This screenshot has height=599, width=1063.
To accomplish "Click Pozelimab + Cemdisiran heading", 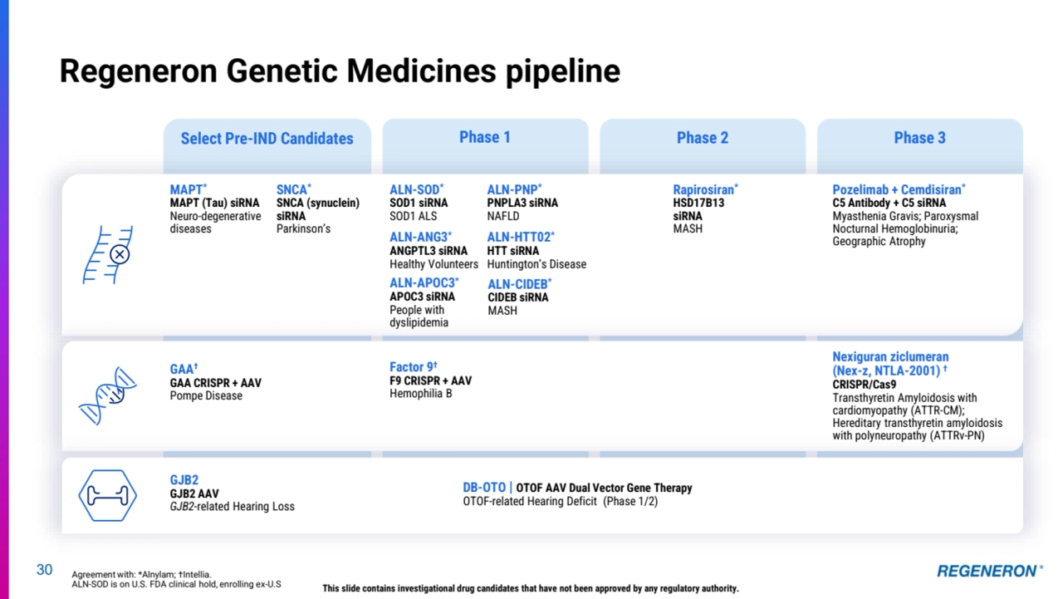I will point(899,190).
